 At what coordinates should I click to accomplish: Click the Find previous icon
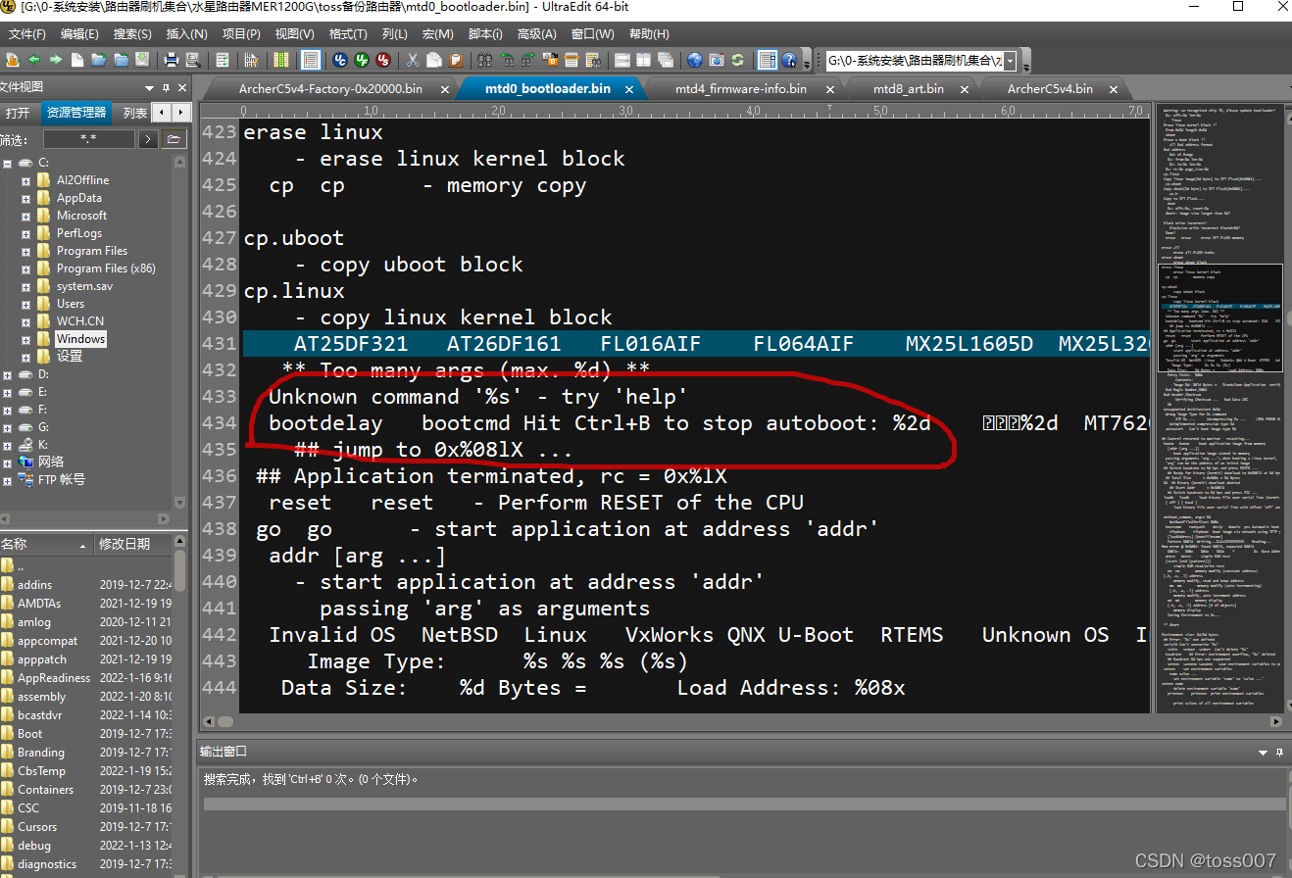pos(507,60)
